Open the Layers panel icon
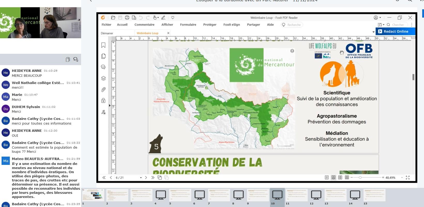Image resolution: width=424 pixels, height=207 pixels. click(x=103, y=78)
